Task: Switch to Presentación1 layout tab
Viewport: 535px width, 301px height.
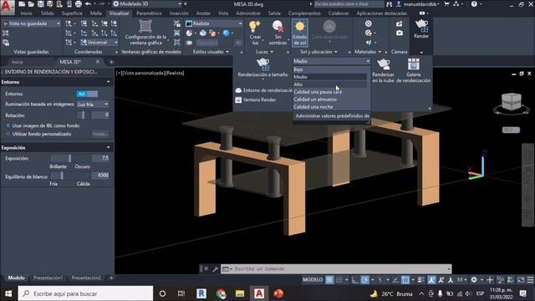Action: click(48, 278)
